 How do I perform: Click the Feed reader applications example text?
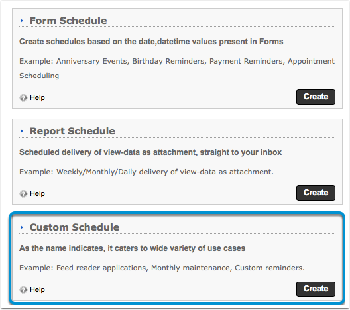tap(102, 268)
